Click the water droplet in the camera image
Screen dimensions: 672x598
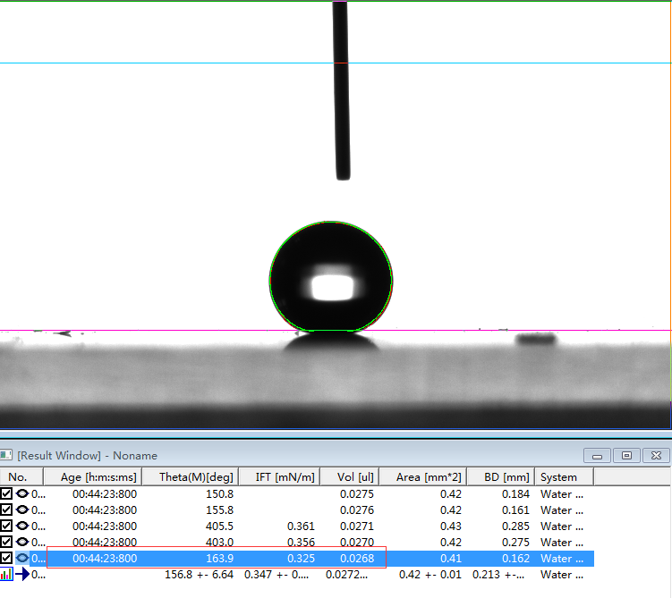coord(331,276)
